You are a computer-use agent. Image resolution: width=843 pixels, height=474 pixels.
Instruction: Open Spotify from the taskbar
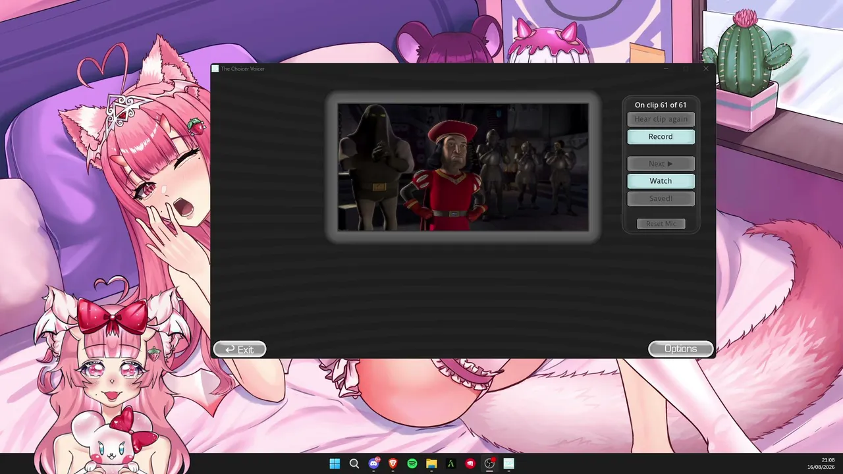(x=412, y=463)
